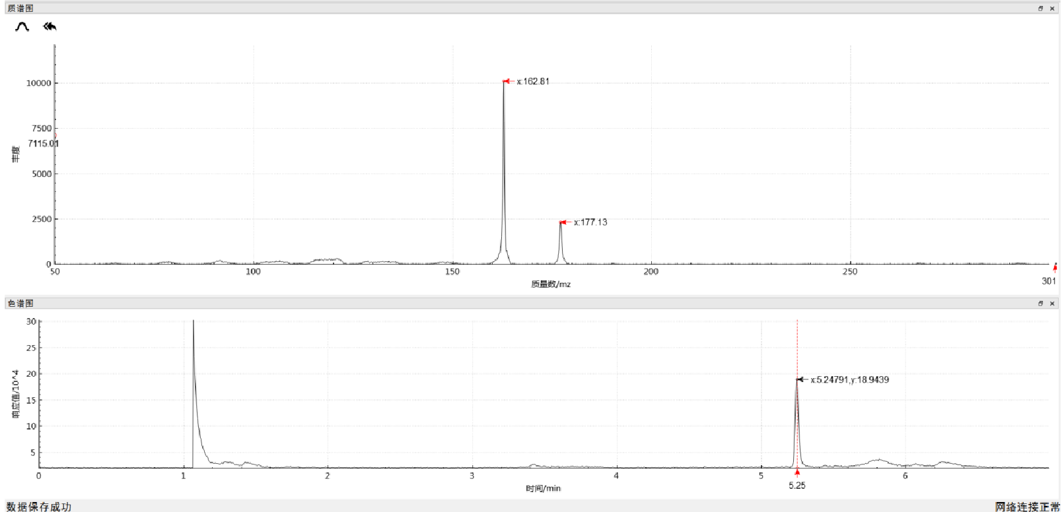Click the red arrow marker above 5.25

tap(797, 472)
